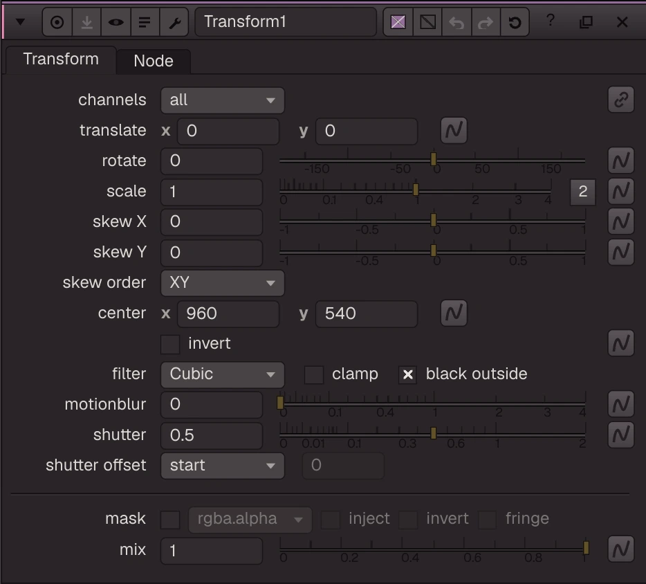
Task: Click the translate x input field
Action: 228,131
